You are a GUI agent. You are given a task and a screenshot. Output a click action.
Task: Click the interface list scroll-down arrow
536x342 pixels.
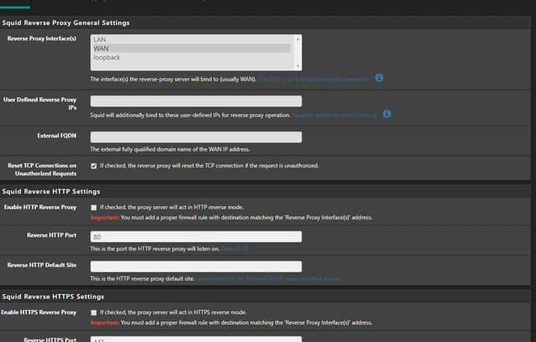[x=298, y=66]
